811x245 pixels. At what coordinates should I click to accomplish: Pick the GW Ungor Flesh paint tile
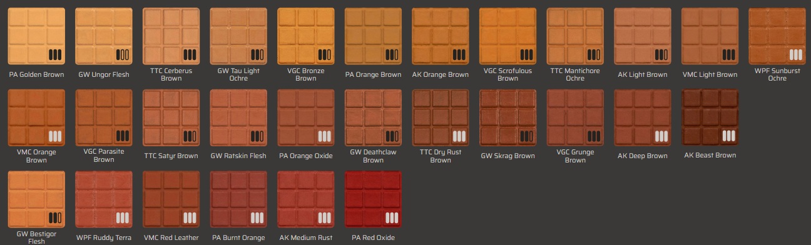point(104,36)
